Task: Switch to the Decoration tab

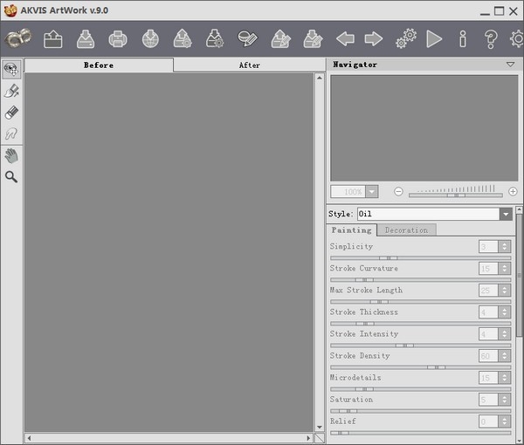Action: pos(406,230)
